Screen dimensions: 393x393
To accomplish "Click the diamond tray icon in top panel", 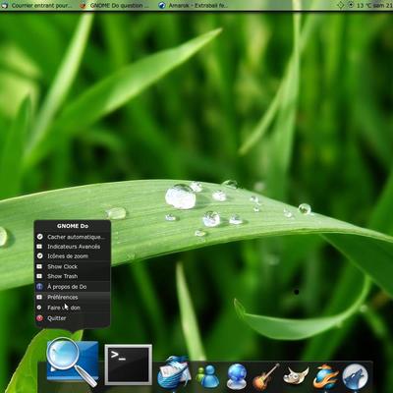I will click(x=341, y=5).
